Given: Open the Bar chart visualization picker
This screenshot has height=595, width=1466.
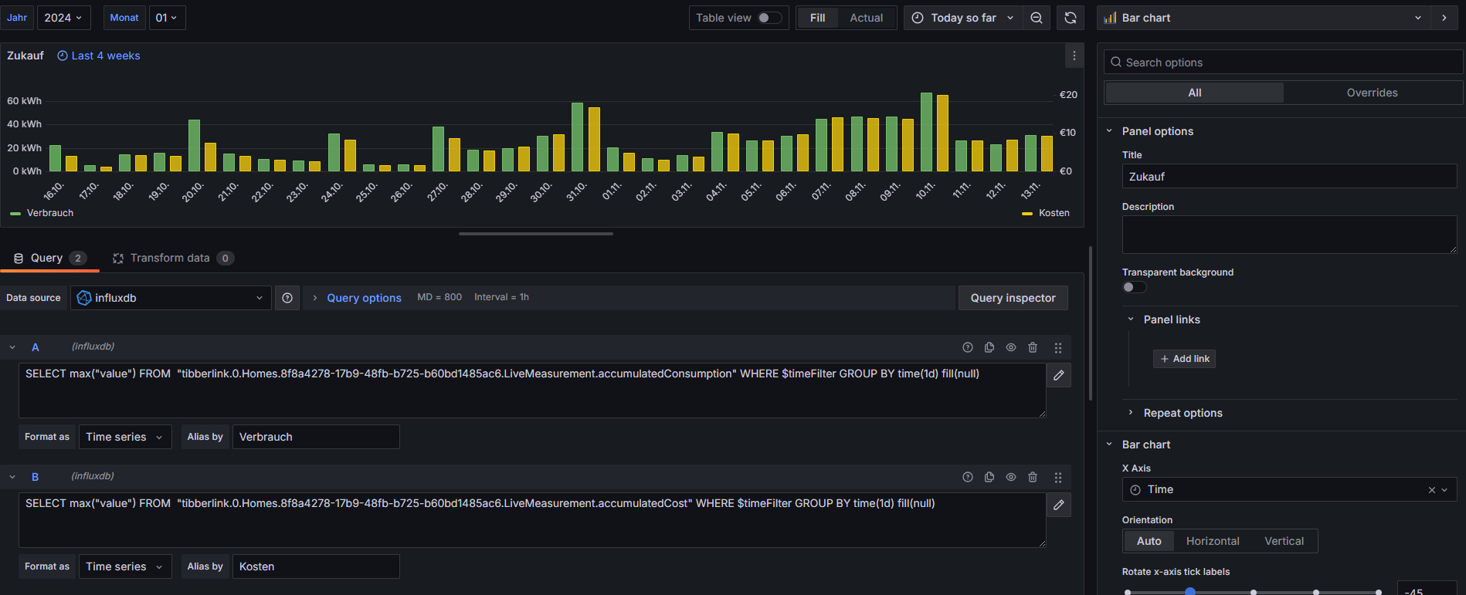Looking at the screenshot, I should (x=1263, y=18).
